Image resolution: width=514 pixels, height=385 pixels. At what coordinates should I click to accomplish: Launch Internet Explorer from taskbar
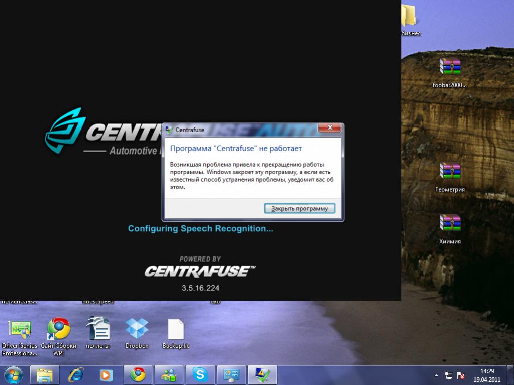click(x=76, y=374)
